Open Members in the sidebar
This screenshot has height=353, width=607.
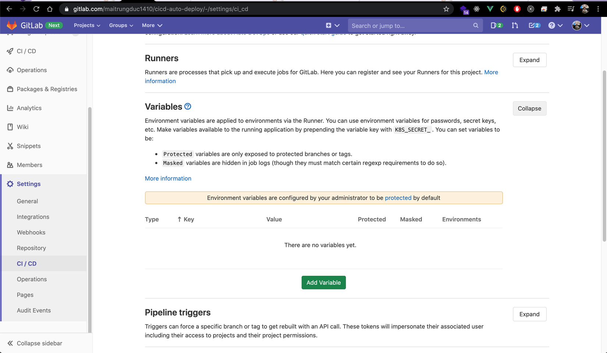[x=29, y=165]
